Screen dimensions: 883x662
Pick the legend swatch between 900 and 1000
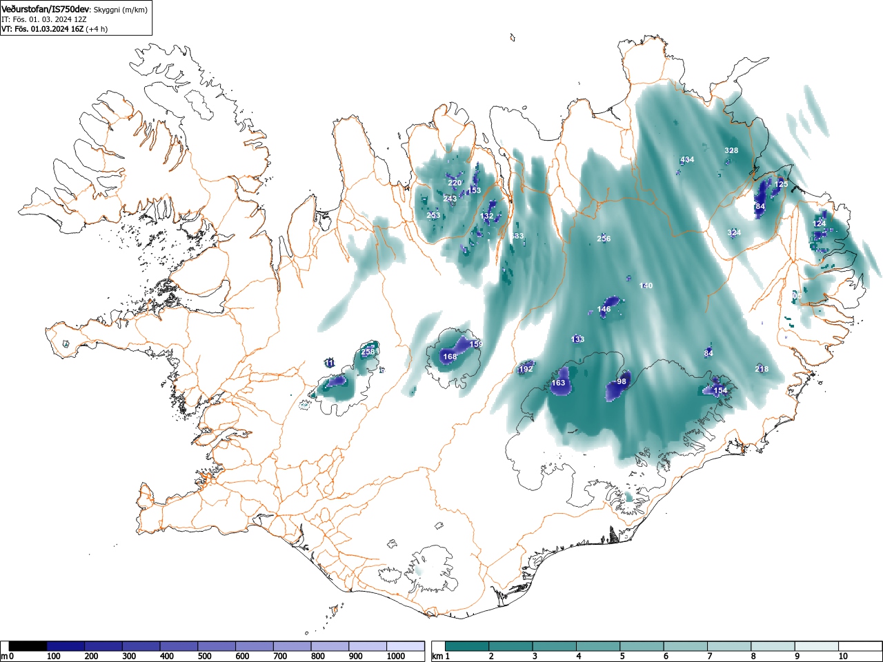click(368, 646)
